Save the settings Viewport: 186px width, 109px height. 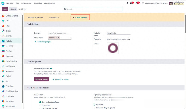[x=5, y=9]
